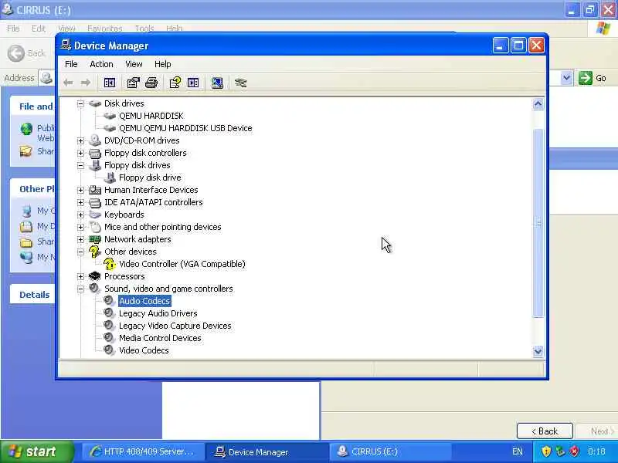
Task: Switch to CIRRUS (E:) taskbar item
Action: [389, 451]
